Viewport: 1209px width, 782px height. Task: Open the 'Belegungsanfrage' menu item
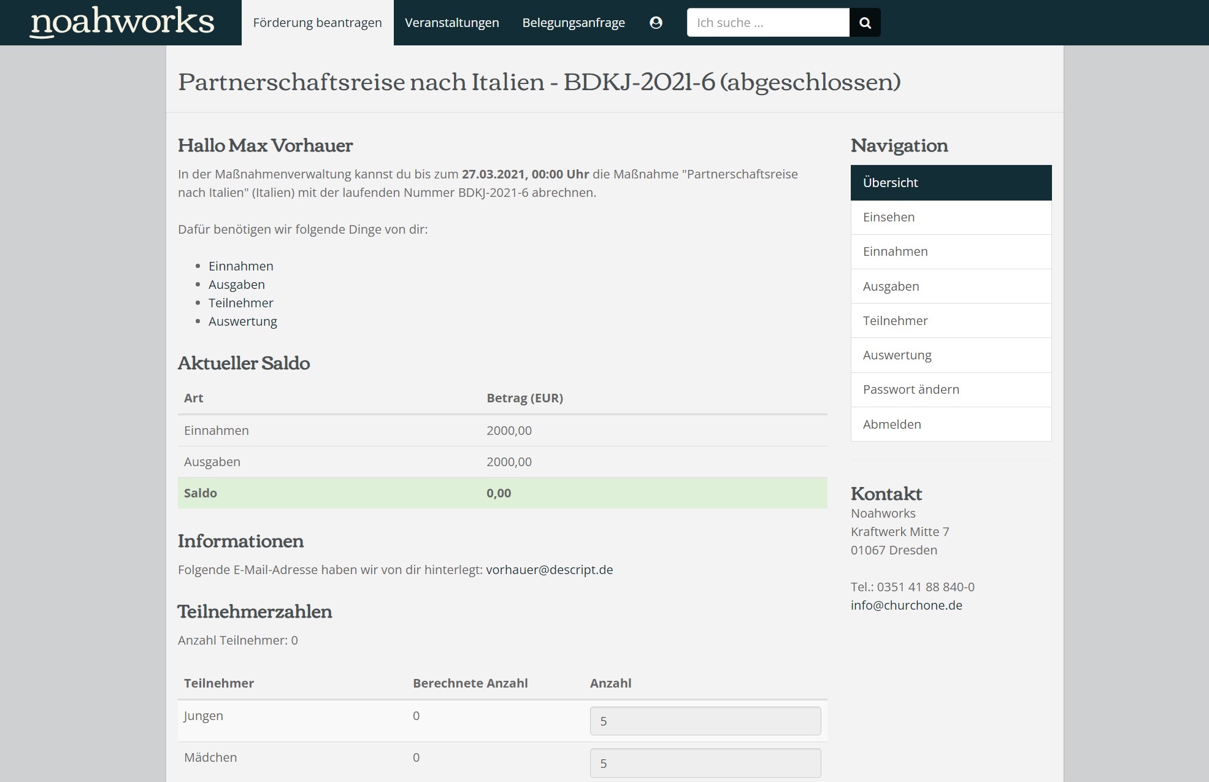tap(573, 23)
